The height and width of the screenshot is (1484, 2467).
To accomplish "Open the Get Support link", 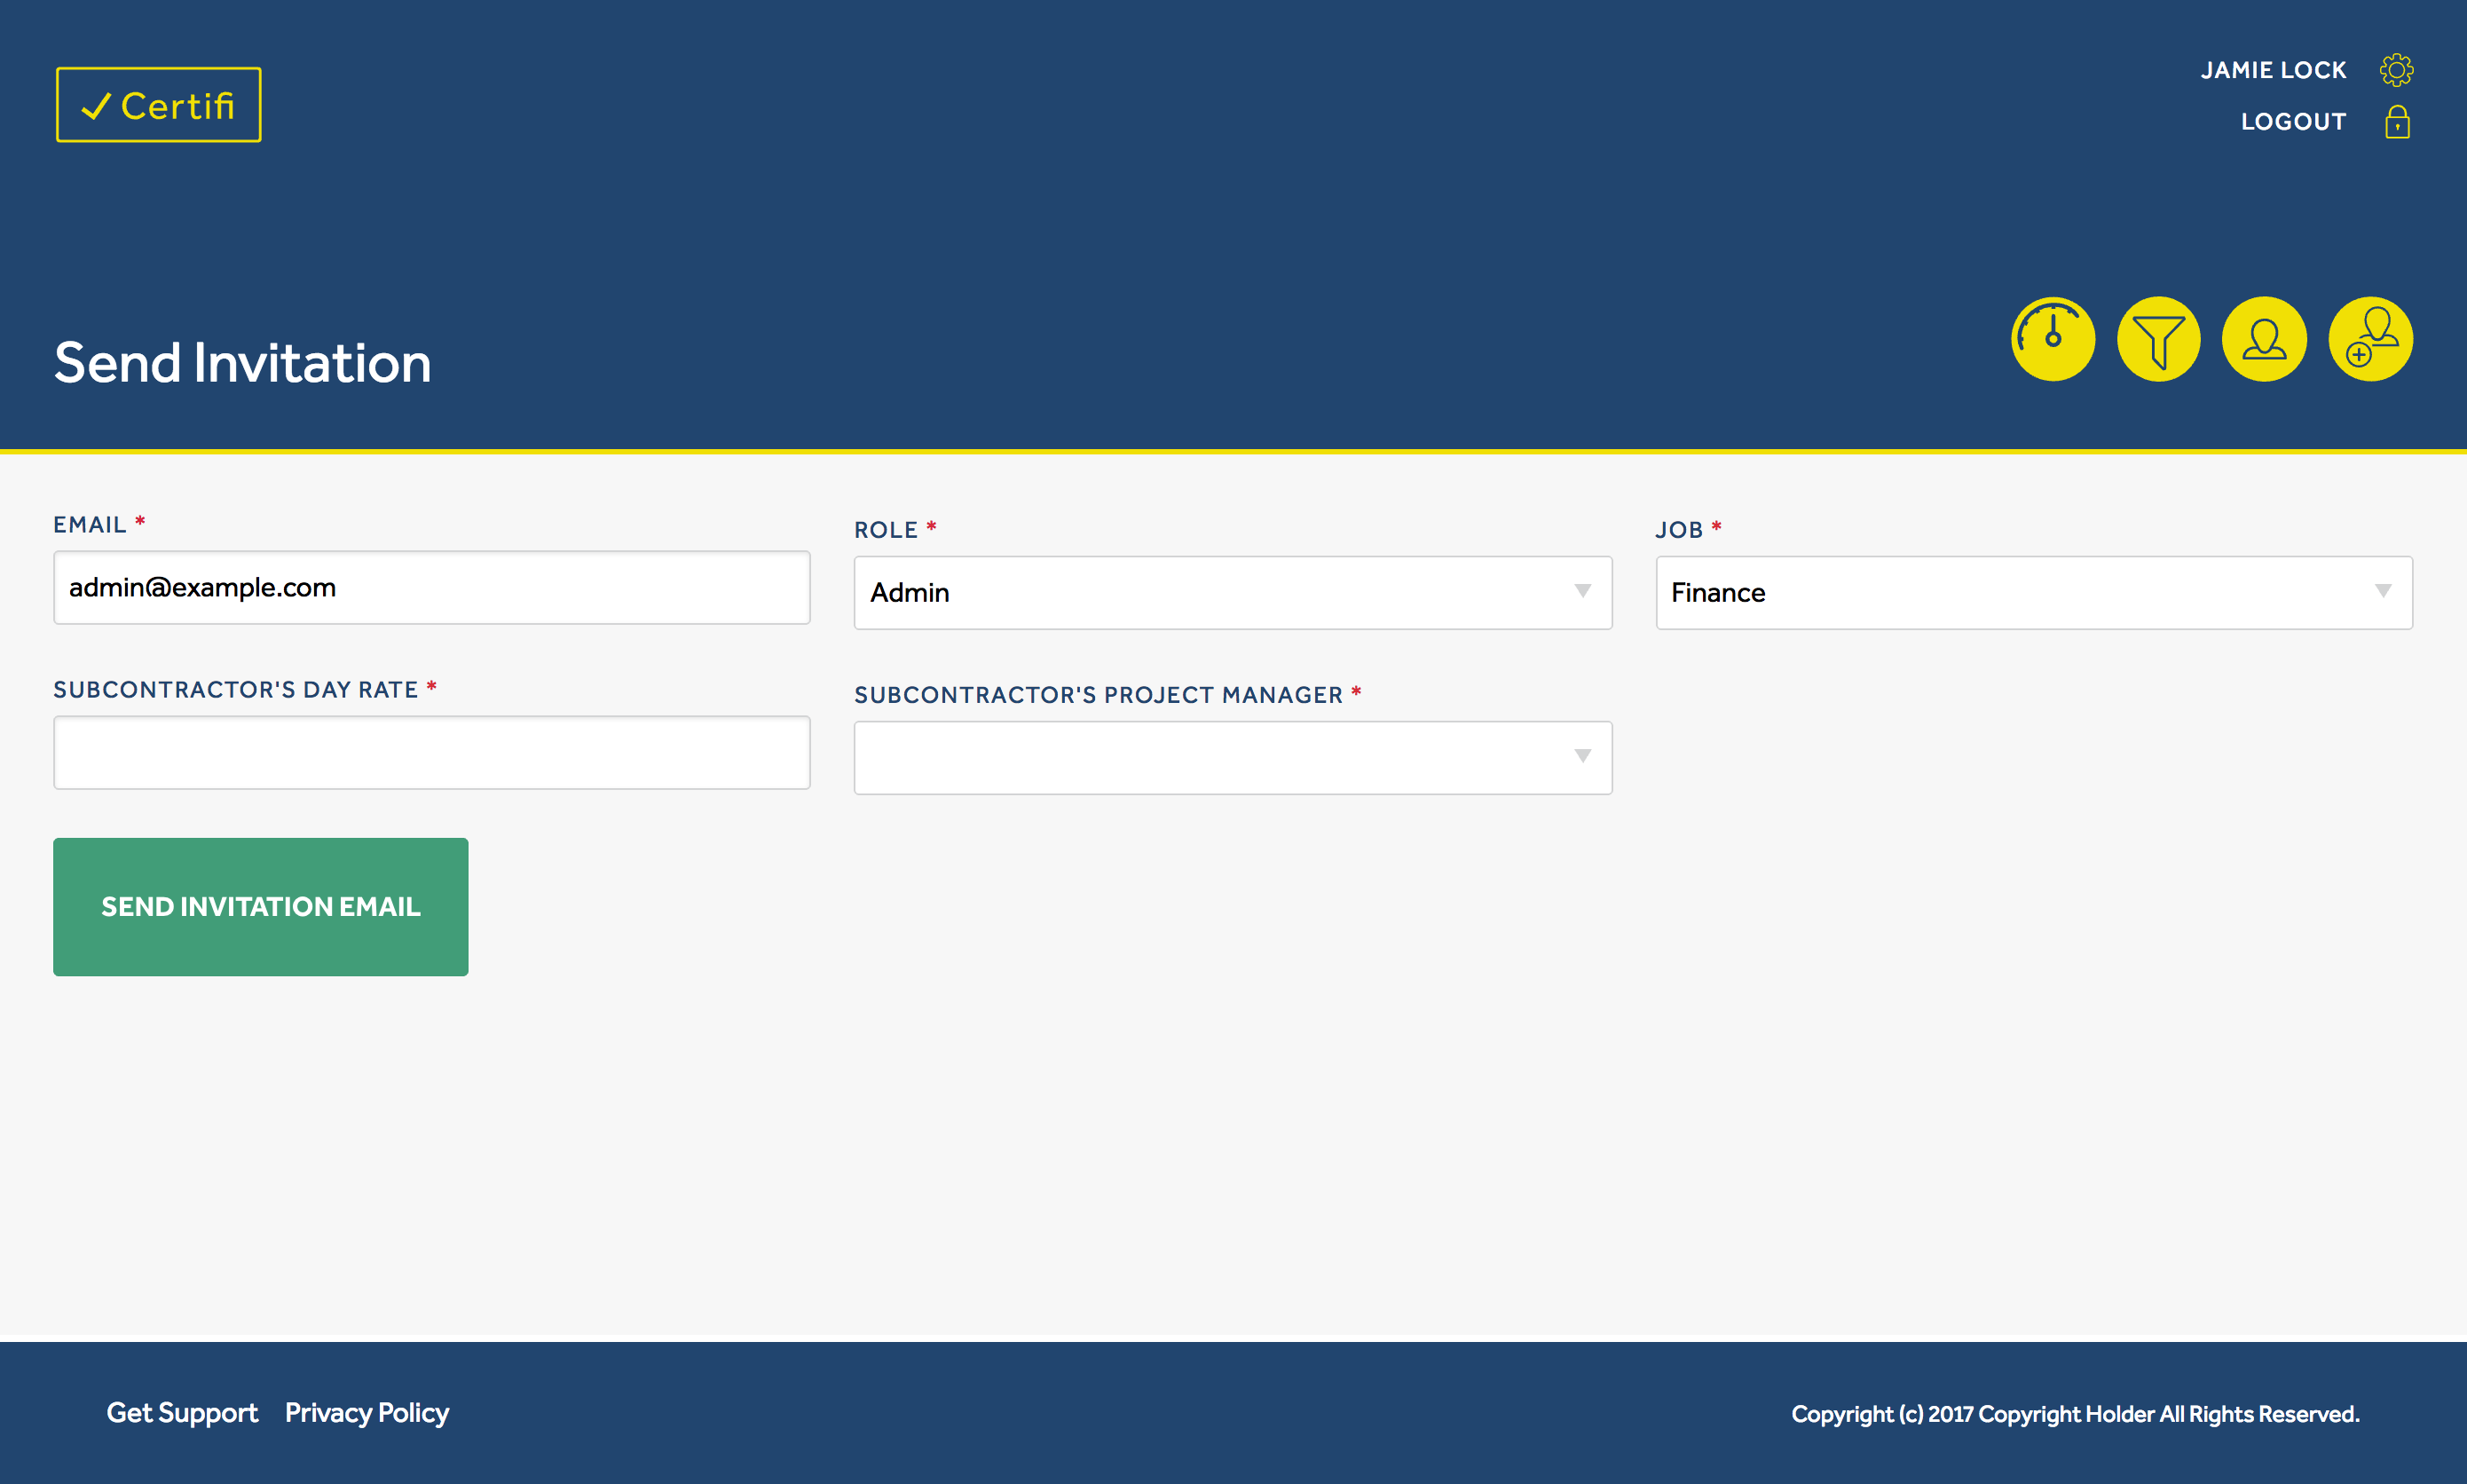I will pos(182,1412).
